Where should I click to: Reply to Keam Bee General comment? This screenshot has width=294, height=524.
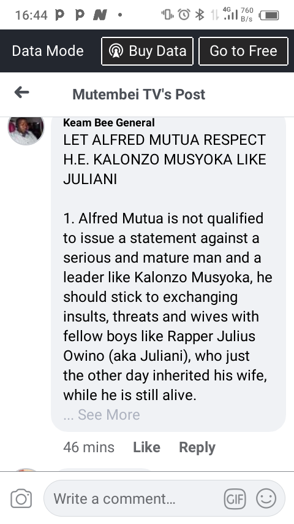pos(197,447)
